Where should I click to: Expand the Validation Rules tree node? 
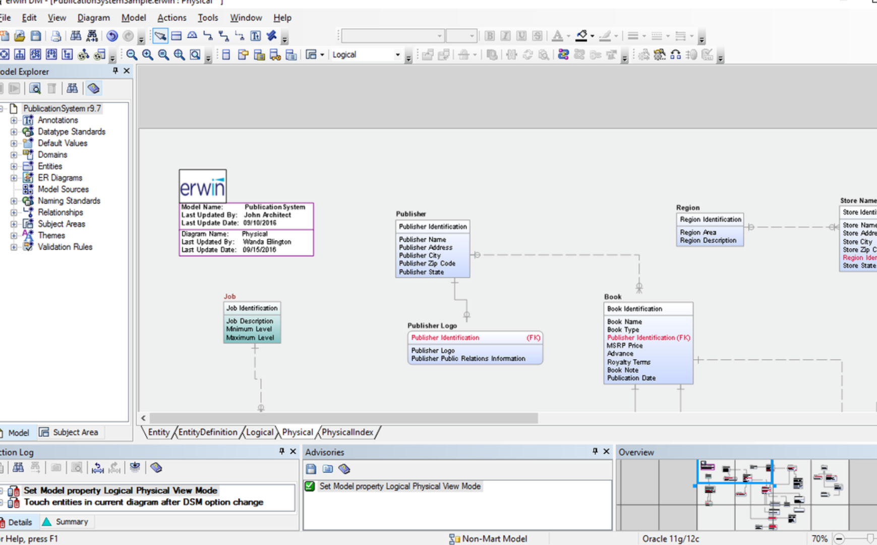(14, 247)
